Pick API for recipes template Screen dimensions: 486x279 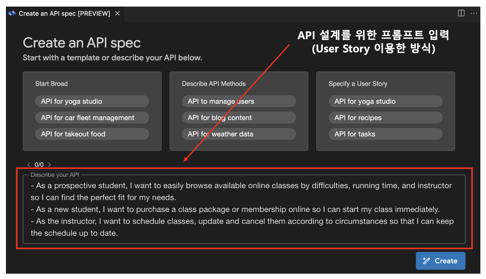386,118
